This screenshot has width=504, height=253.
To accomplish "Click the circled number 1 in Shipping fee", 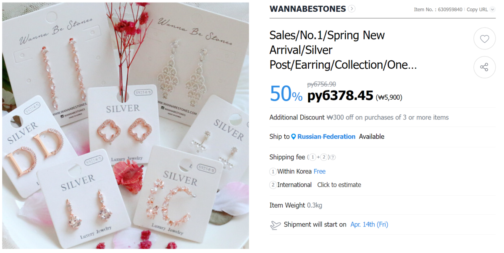I will click(312, 157).
